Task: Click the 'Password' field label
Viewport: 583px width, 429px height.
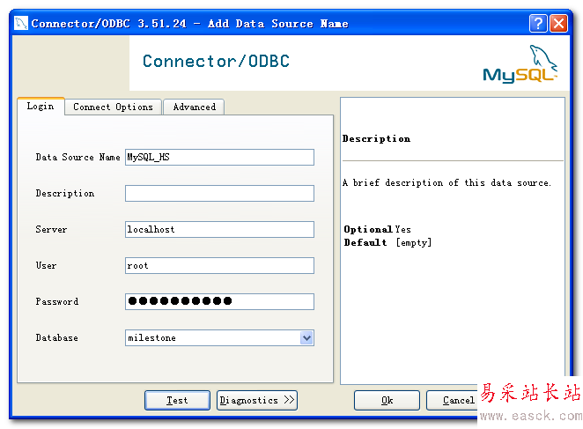Action: point(57,302)
